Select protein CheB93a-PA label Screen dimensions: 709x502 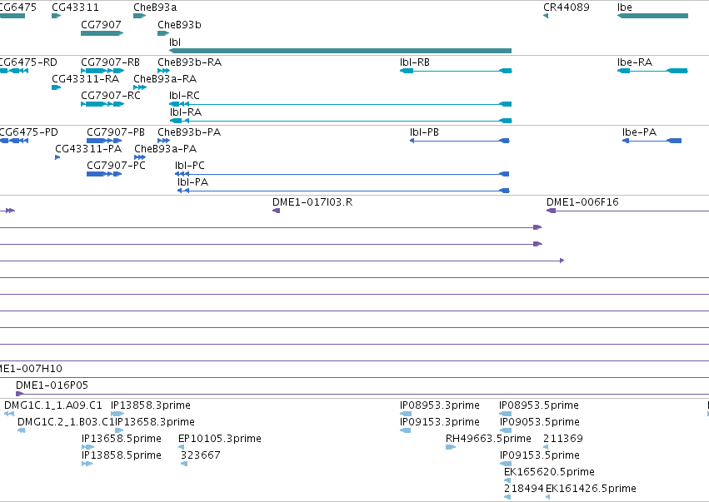pos(166,149)
